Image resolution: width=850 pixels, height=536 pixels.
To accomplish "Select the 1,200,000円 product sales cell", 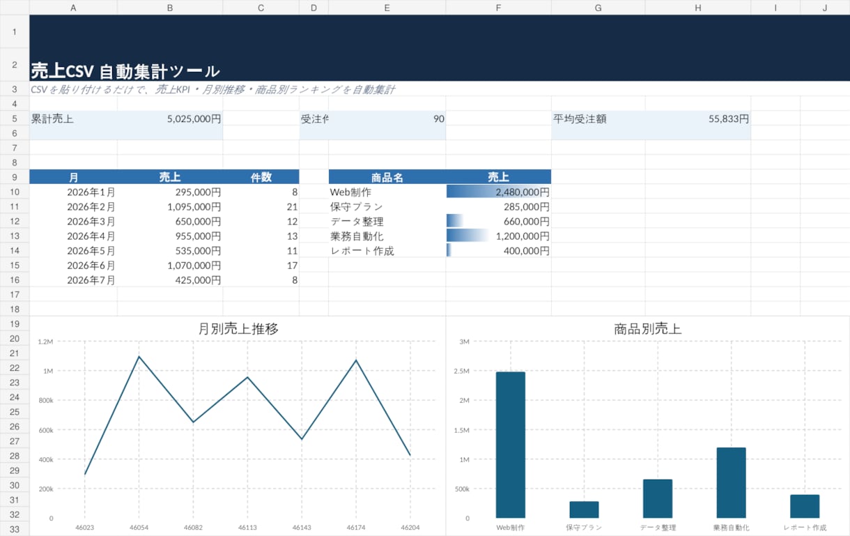I will pos(498,236).
